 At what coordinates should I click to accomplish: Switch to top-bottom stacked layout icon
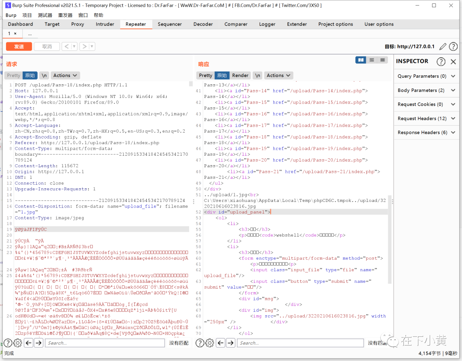[372, 60]
